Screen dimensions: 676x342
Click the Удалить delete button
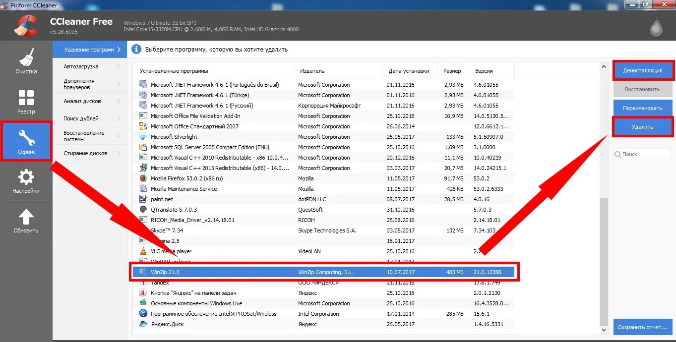643,127
